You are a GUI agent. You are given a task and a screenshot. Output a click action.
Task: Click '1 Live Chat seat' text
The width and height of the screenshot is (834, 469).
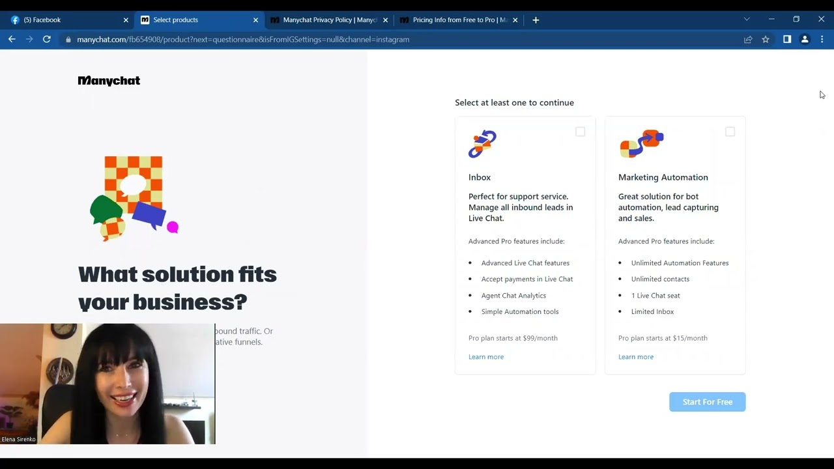[x=655, y=296]
